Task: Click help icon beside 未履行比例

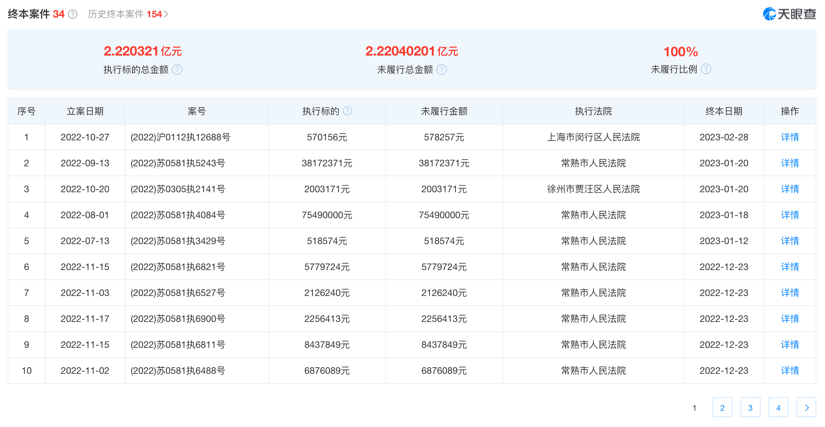Action: [706, 69]
